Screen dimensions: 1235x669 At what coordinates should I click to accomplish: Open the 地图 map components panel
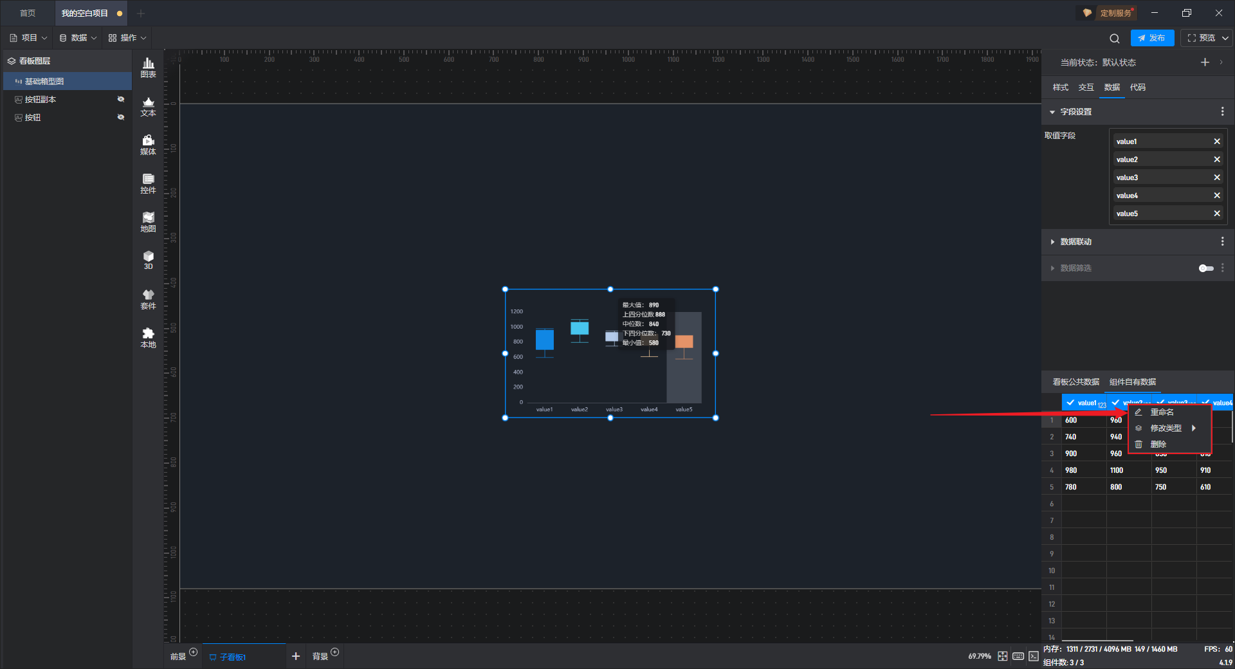pos(148,222)
